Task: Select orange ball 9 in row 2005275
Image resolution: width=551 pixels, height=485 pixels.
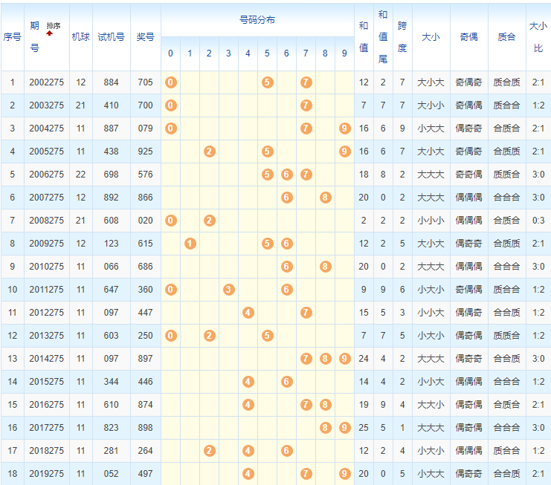Action: [x=344, y=151]
